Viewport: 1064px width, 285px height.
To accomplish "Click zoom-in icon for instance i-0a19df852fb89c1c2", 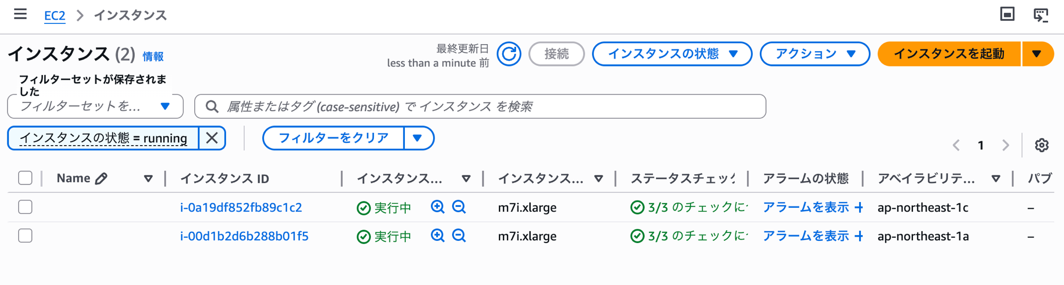I will pyautogui.click(x=437, y=207).
